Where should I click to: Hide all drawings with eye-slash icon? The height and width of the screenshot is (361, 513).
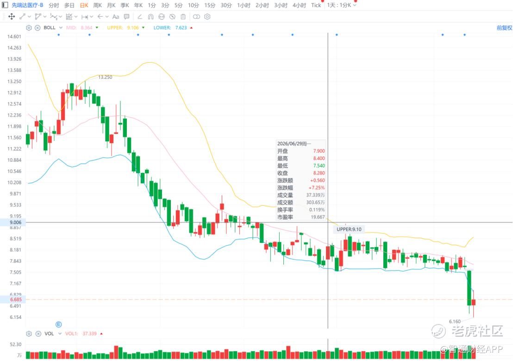[172, 16]
